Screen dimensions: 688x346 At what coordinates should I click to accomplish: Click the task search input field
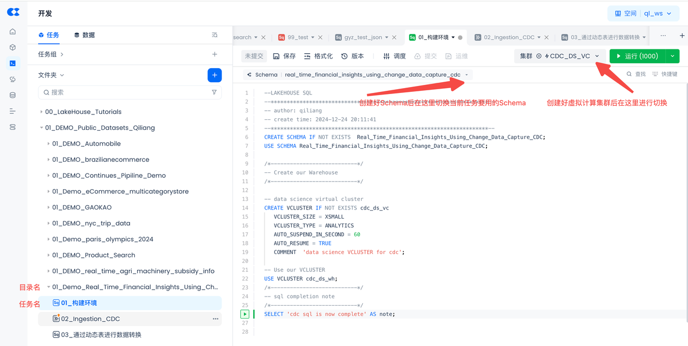coord(129,92)
